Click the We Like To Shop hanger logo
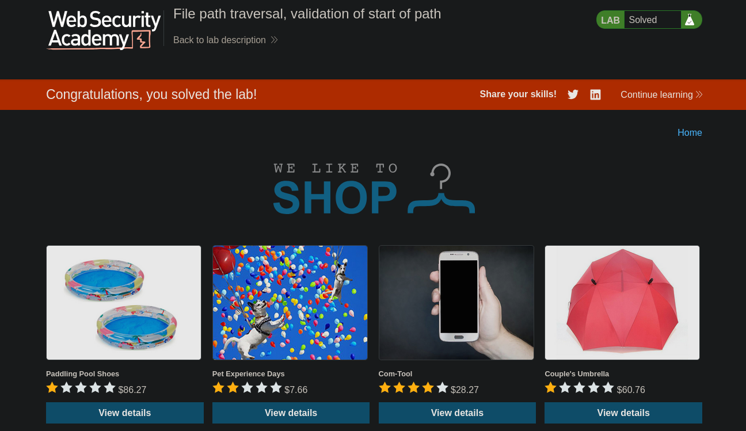The height and width of the screenshot is (431, 746). click(x=374, y=189)
